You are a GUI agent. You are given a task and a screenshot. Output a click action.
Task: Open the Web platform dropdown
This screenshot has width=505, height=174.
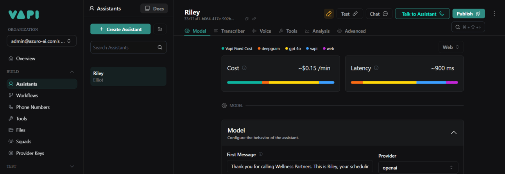tap(451, 47)
